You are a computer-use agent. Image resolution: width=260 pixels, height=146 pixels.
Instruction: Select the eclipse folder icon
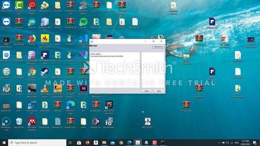click(x=19, y=90)
